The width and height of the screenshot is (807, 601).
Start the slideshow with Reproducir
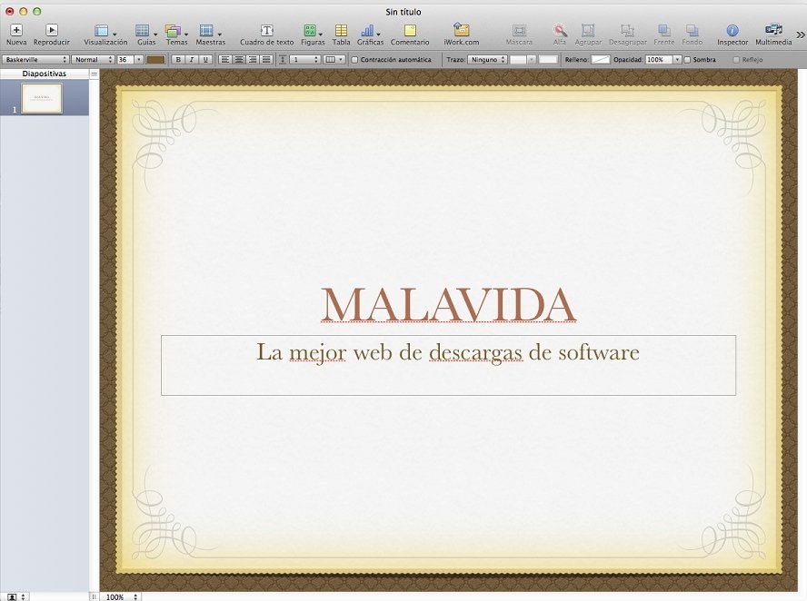tap(52, 34)
